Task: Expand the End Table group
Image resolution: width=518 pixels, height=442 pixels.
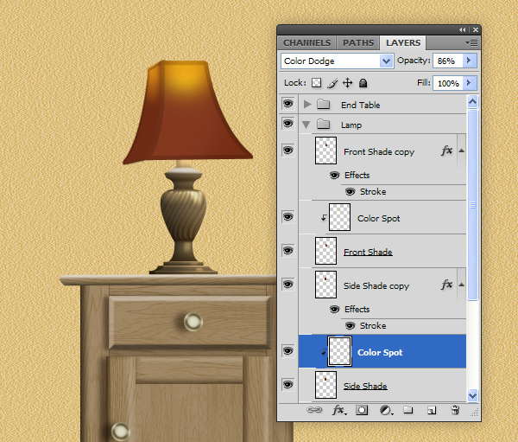Action: tap(307, 105)
